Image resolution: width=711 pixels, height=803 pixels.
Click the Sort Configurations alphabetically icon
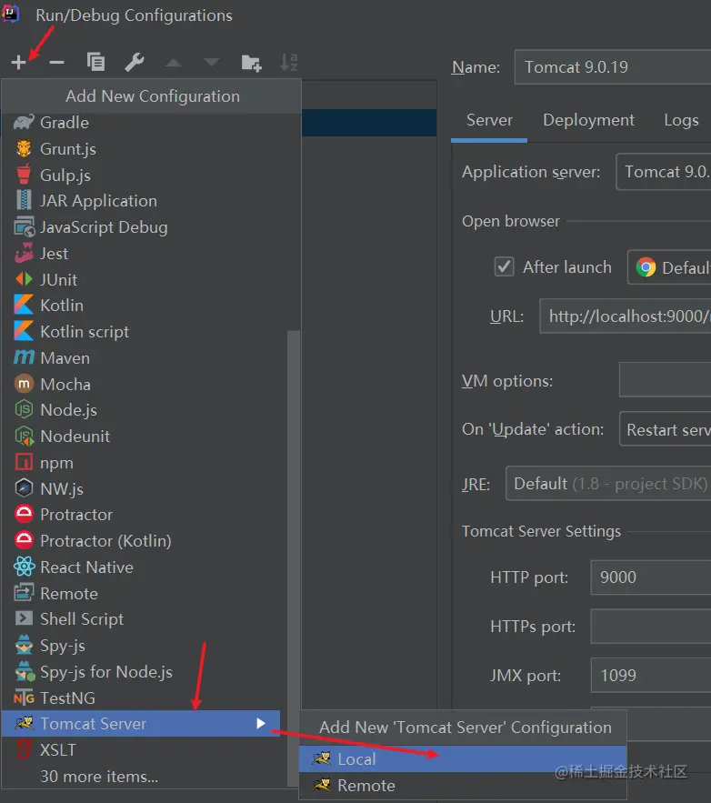tap(289, 63)
